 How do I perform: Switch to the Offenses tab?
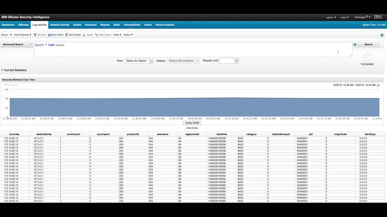click(23, 25)
